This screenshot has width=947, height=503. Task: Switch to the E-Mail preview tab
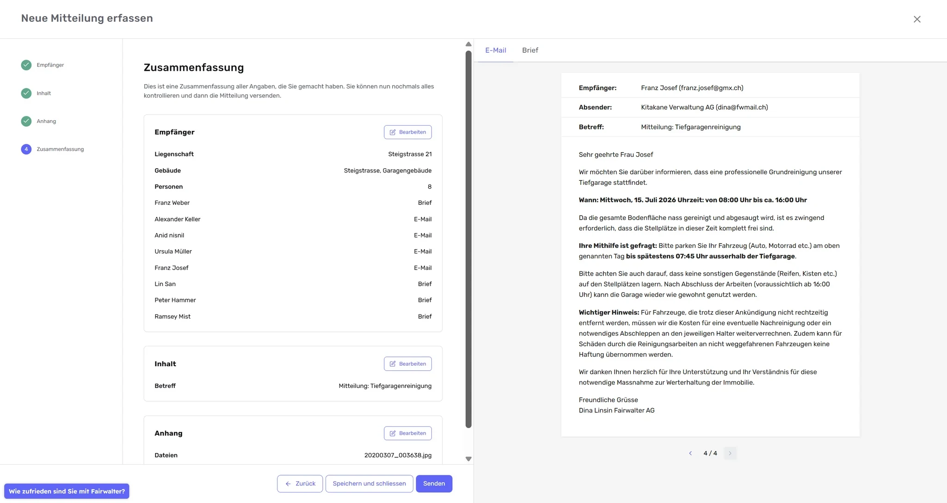(495, 50)
